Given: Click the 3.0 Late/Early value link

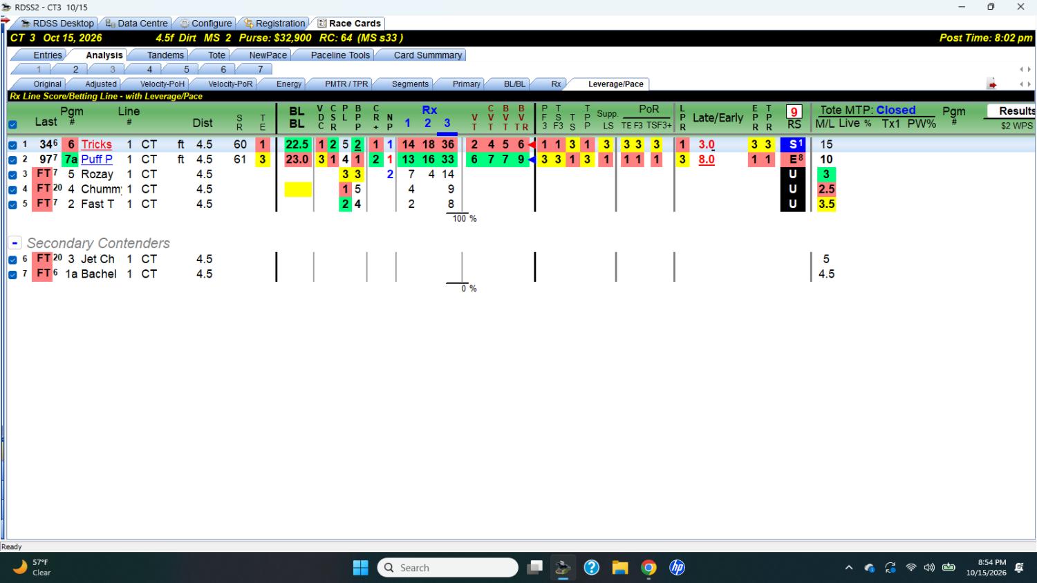Looking at the screenshot, I should point(707,144).
